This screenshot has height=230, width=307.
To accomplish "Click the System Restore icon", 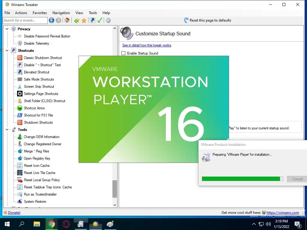I will click(20, 202).
